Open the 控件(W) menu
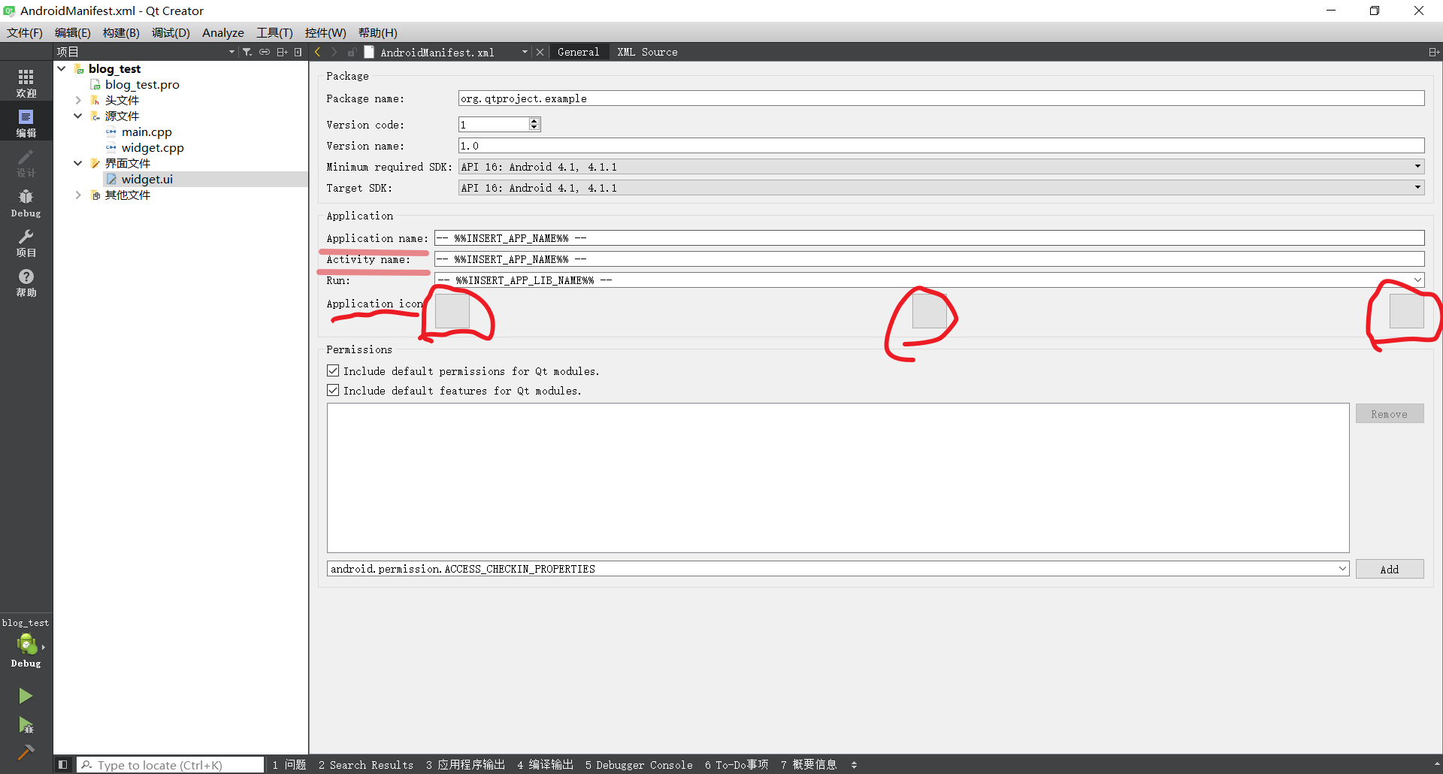 (x=325, y=32)
